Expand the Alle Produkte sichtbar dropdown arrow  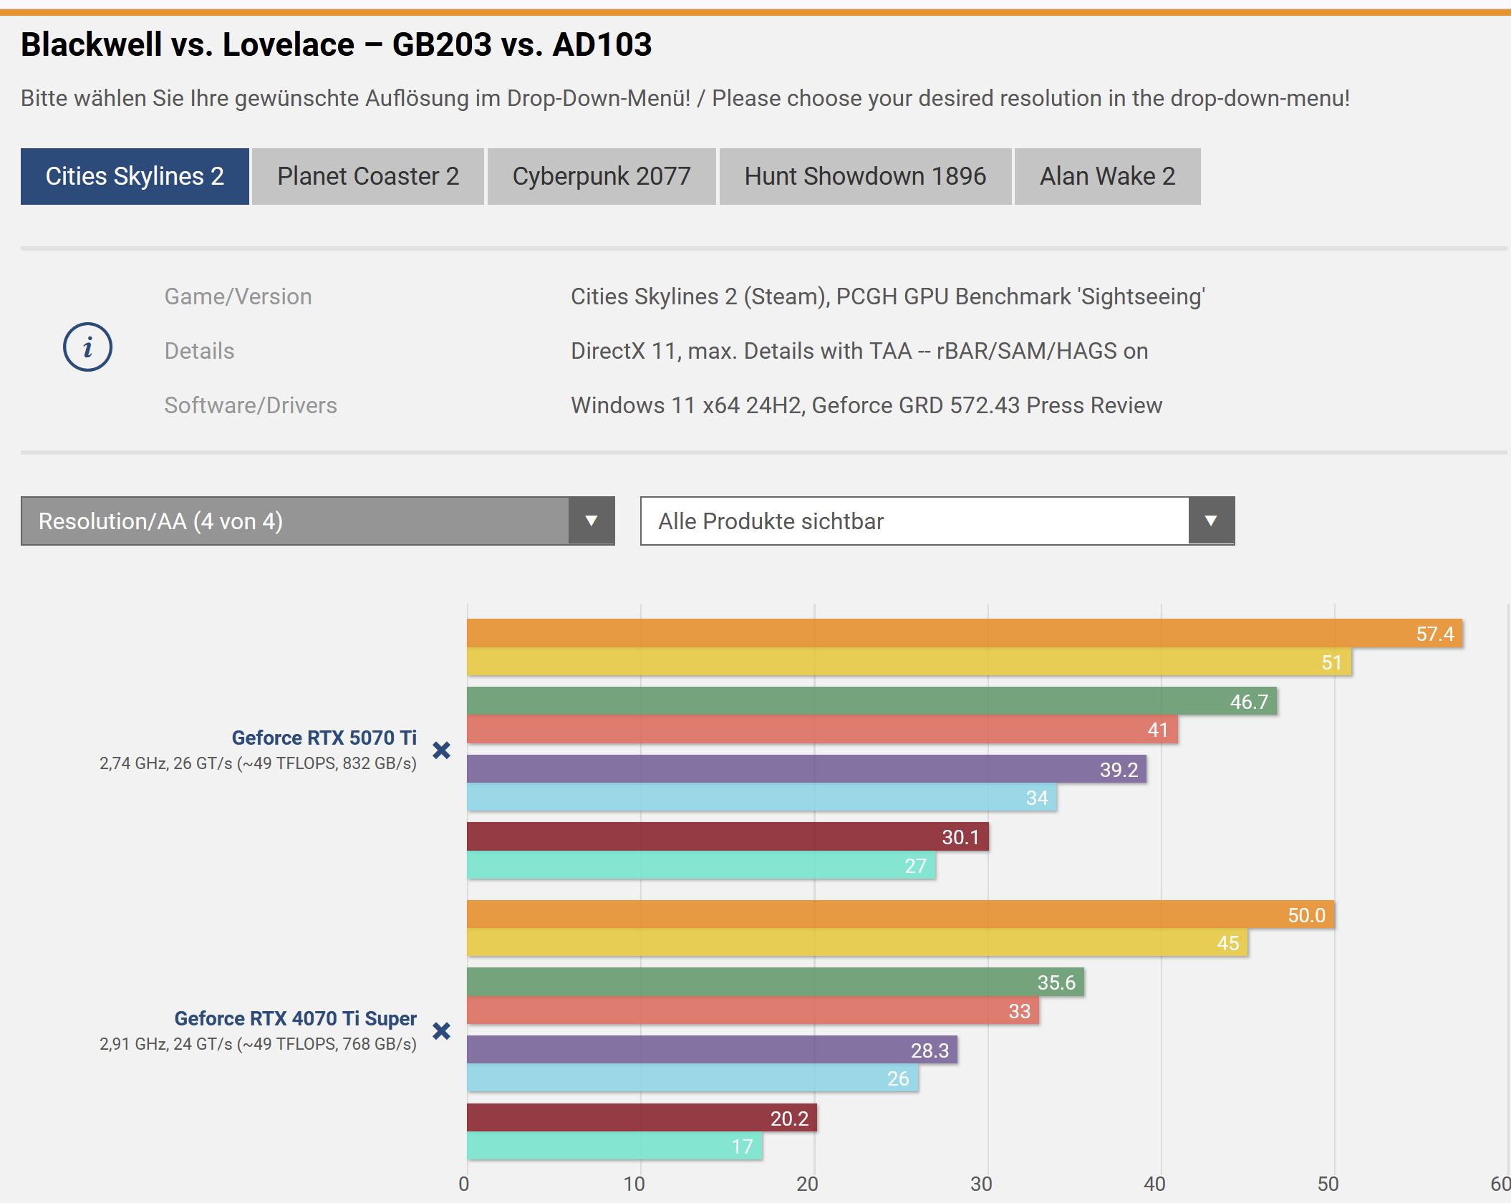point(1211,521)
